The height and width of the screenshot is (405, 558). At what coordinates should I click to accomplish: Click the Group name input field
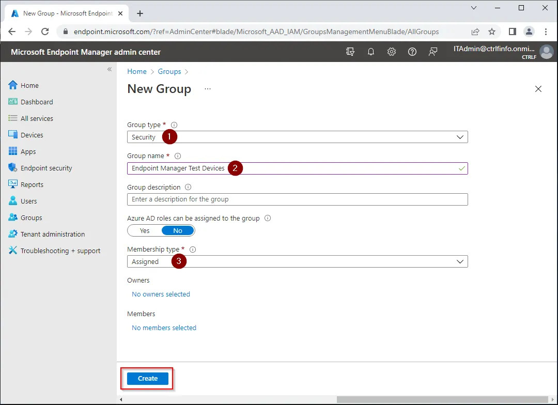pos(298,168)
